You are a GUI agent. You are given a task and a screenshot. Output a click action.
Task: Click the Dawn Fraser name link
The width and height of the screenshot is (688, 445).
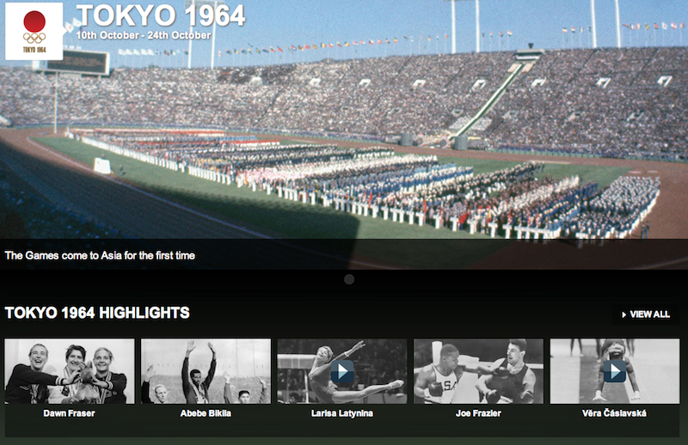point(70,413)
